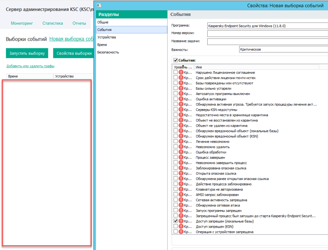Image resolution: width=328 pixels, height=250 pixels.
Task: Open the Новая выборка событий link
Action: click(71, 39)
